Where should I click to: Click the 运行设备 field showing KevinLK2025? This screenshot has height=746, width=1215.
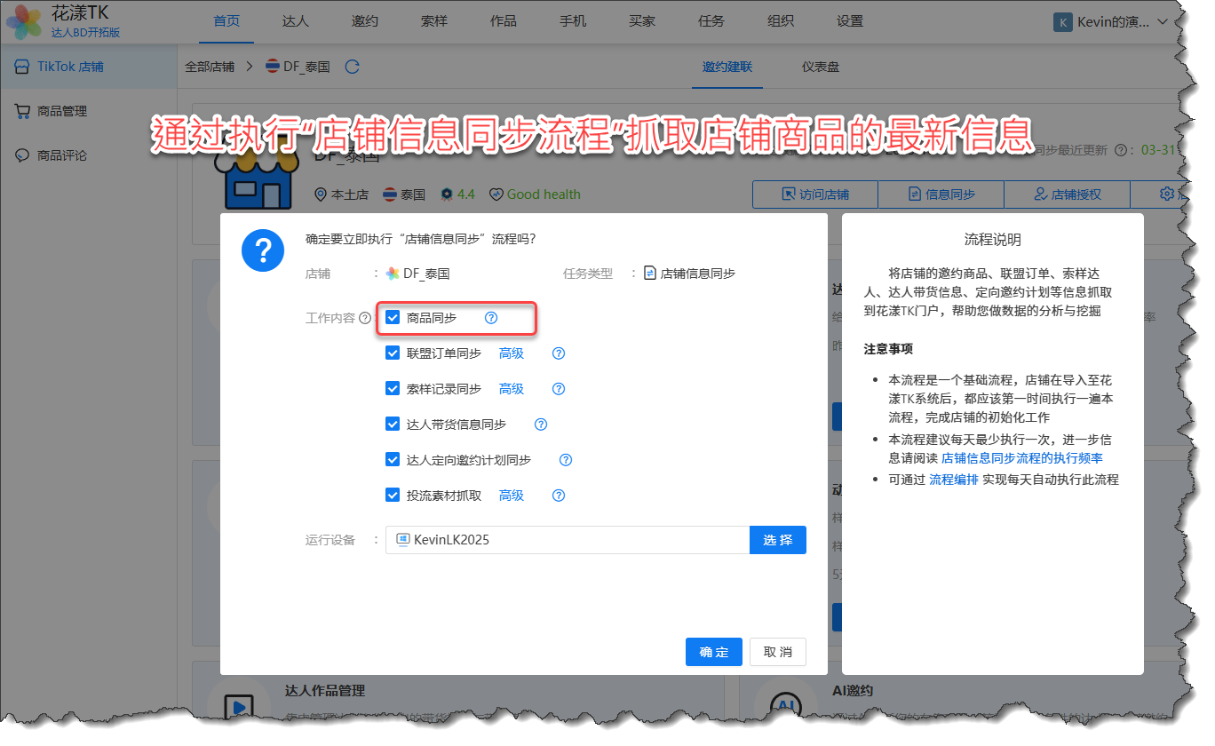pos(568,540)
